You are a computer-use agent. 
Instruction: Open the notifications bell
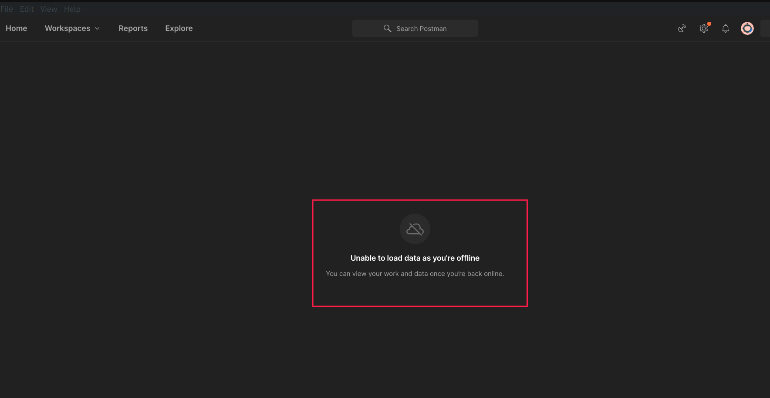(x=726, y=28)
